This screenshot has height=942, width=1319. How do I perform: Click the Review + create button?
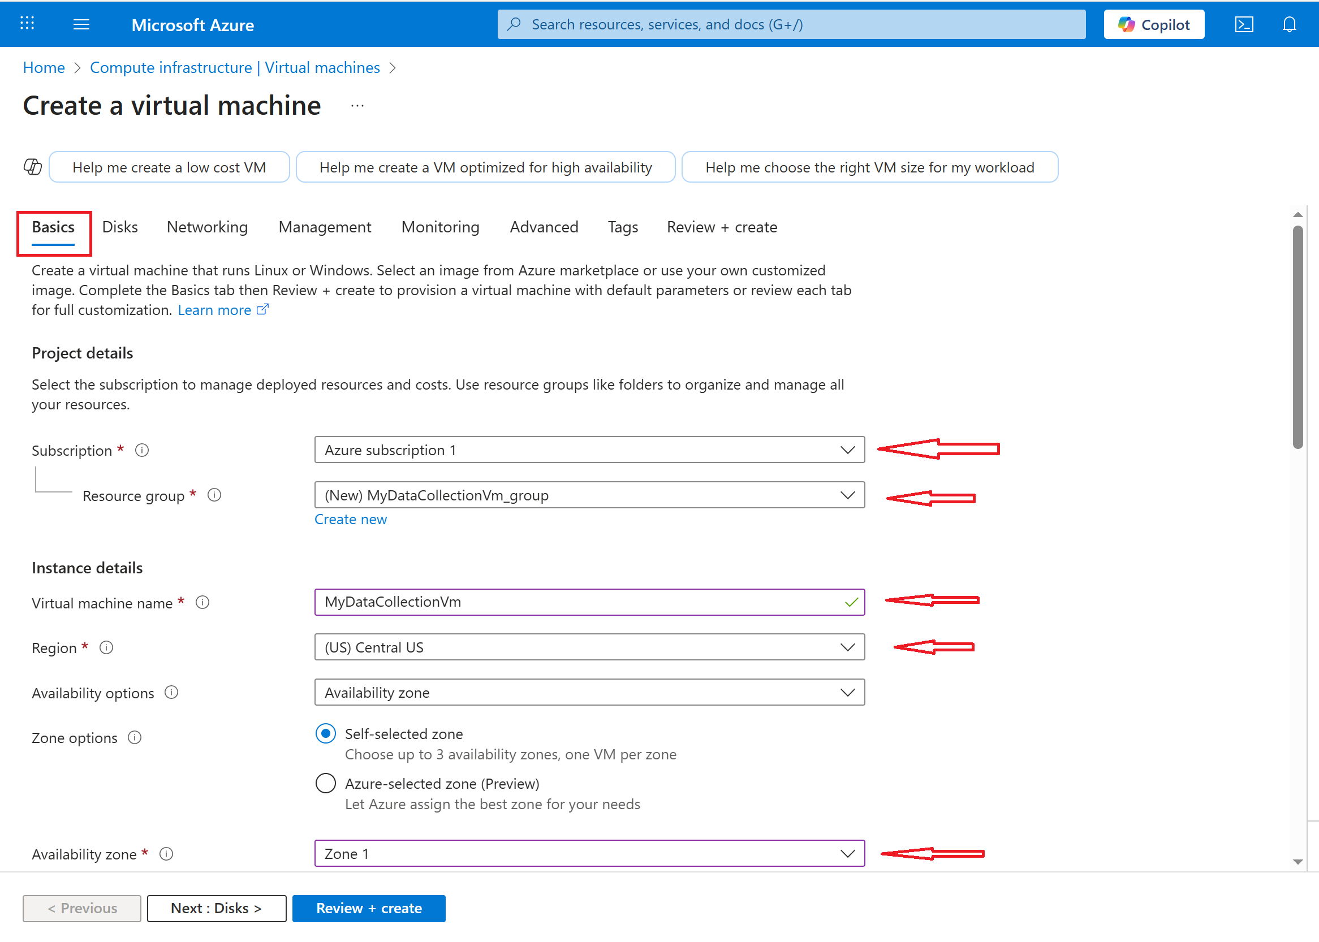[368, 908]
